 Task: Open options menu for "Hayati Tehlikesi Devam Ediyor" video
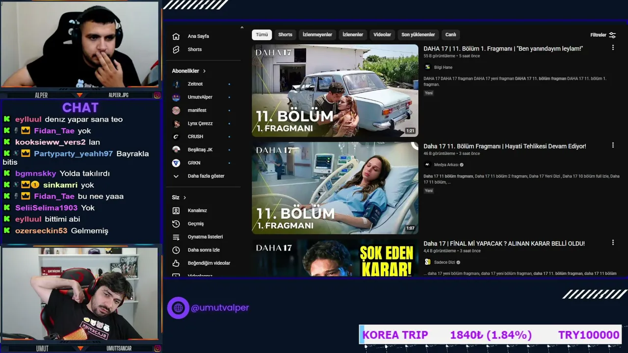pyautogui.click(x=613, y=146)
